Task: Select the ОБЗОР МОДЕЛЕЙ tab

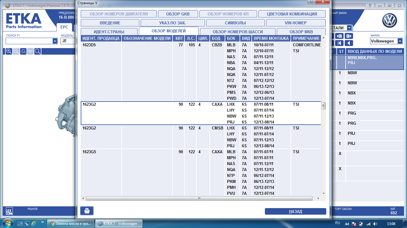Action: (169, 31)
